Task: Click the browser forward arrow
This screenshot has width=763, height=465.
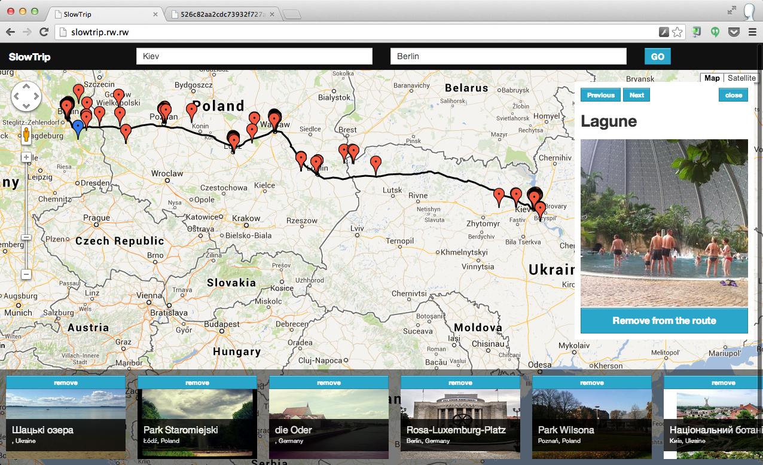Action: coord(27,32)
